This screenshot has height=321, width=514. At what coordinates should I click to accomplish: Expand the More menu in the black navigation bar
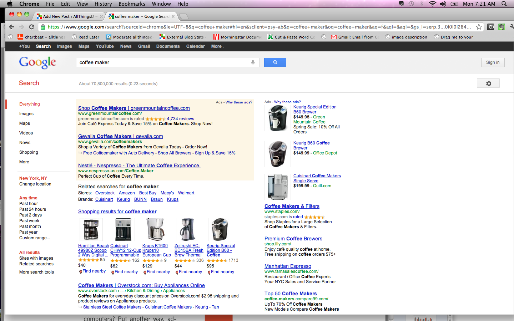(217, 46)
